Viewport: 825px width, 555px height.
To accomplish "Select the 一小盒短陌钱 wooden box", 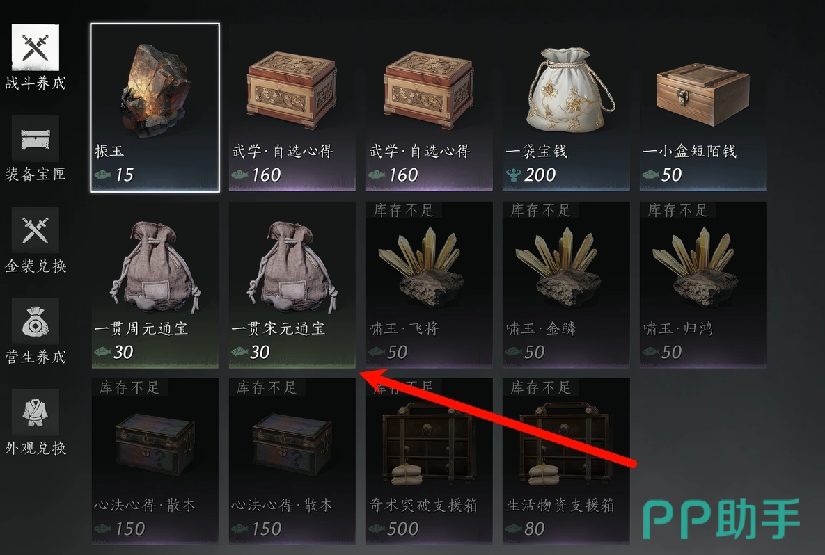I will 703,108.
